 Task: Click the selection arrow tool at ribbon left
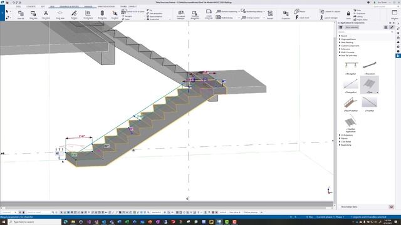(x=7, y=11)
